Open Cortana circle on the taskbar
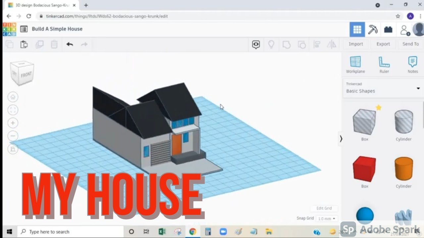Image resolution: width=424 pixels, height=238 pixels. click(131, 232)
